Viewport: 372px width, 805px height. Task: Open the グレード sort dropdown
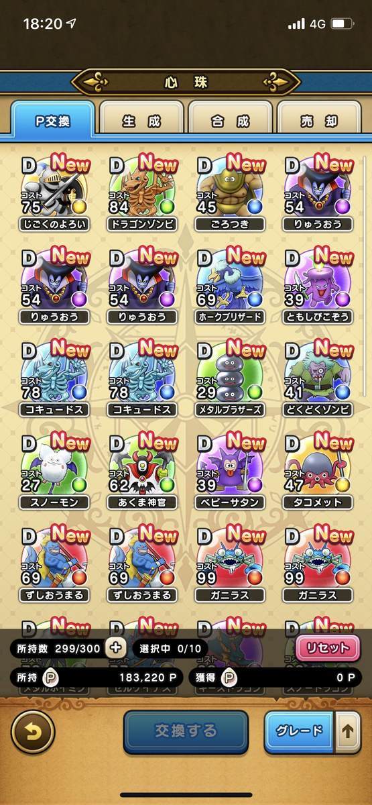pyautogui.click(x=300, y=731)
